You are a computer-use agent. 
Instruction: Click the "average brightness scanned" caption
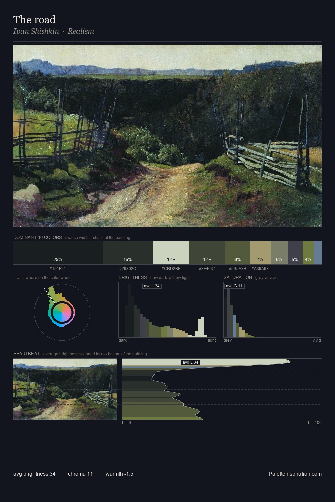click(95, 354)
